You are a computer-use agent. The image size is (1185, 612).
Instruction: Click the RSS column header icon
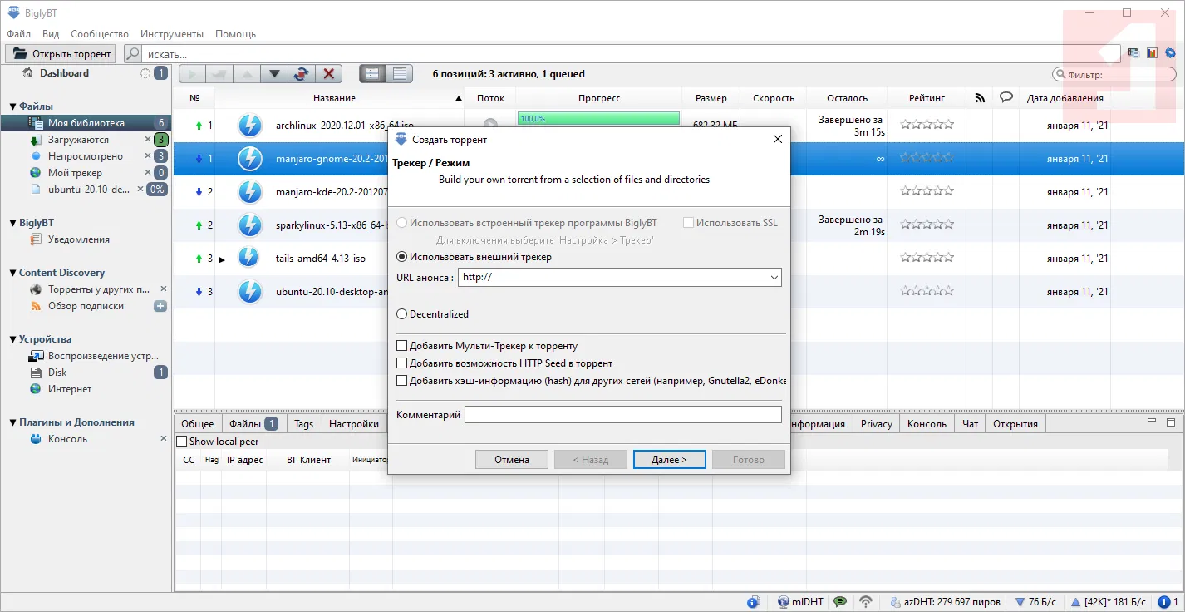pos(980,98)
